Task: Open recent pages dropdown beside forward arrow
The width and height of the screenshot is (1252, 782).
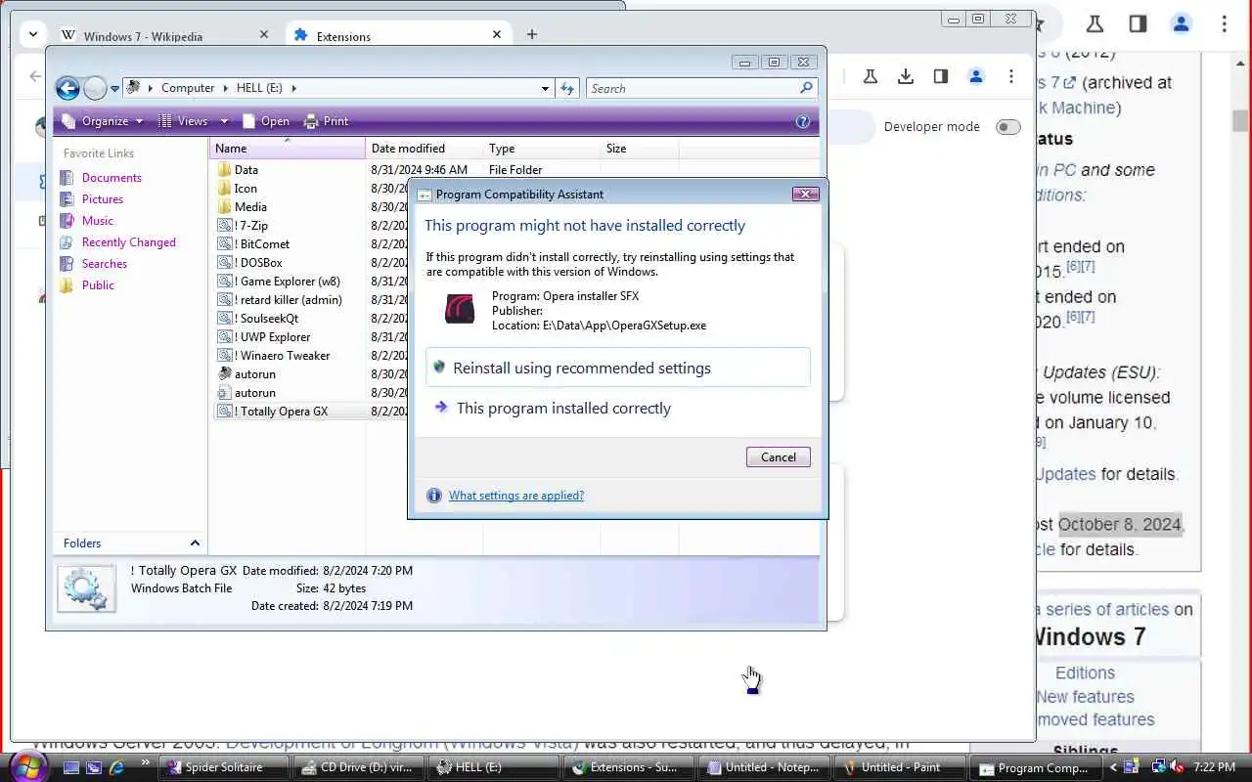Action: (x=114, y=89)
